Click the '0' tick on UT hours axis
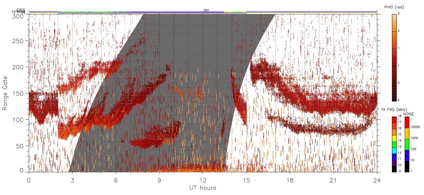Viewport: 424px width, 195px height. click(29, 180)
